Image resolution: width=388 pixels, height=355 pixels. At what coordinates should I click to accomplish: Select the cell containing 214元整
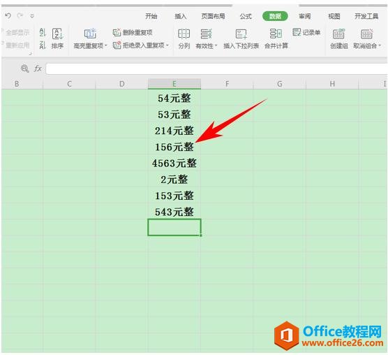(174, 131)
